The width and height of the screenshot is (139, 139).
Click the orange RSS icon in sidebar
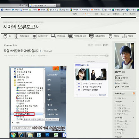point(134,93)
